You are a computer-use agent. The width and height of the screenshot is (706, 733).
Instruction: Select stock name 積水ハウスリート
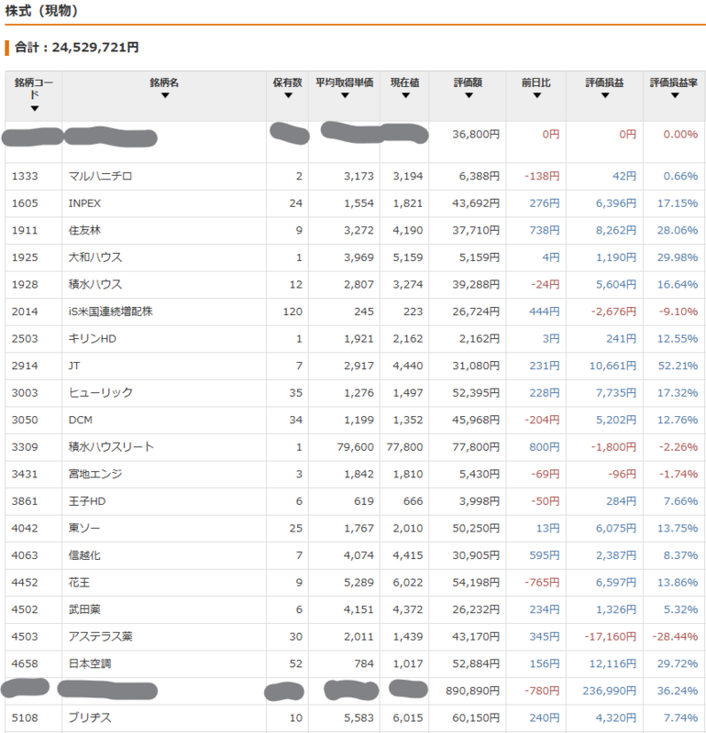tap(111, 447)
